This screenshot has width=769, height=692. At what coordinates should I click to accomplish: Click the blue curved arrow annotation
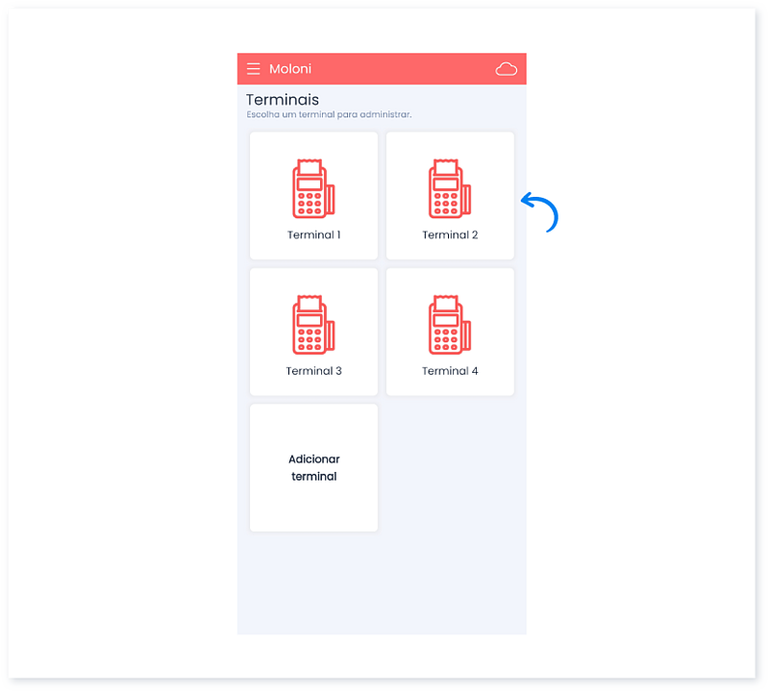pyautogui.click(x=540, y=212)
